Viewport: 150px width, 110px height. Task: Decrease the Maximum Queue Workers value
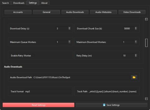(69, 43)
